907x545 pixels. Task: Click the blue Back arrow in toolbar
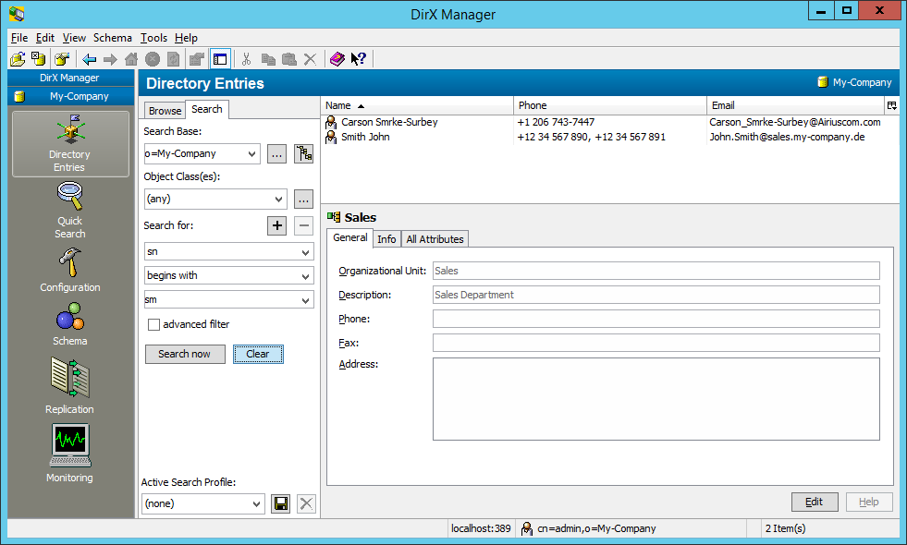coord(90,59)
